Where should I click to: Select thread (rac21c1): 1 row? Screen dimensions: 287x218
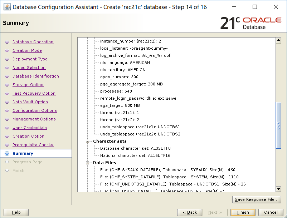(x=120, y=112)
